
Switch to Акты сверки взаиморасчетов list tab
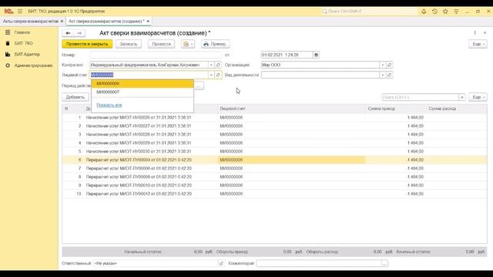(x=31, y=21)
